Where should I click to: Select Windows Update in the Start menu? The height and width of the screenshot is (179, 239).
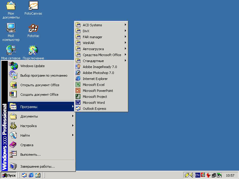click(x=41, y=66)
